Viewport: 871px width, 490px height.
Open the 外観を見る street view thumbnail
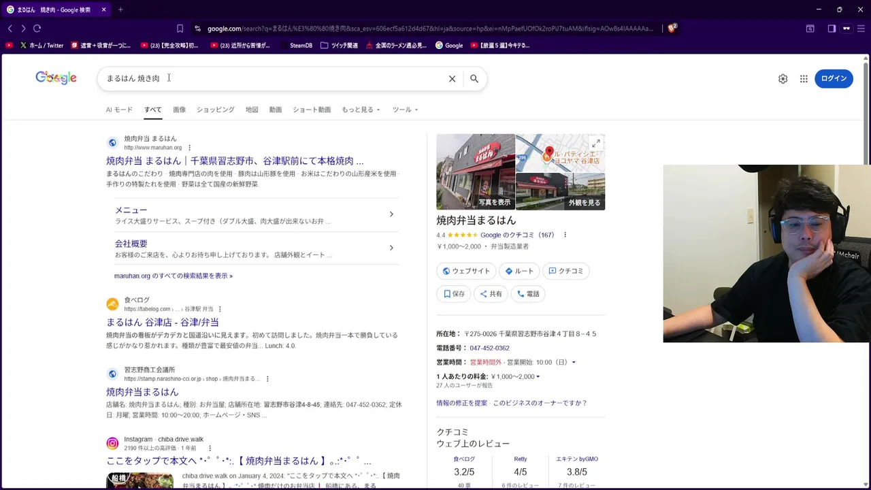point(560,191)
